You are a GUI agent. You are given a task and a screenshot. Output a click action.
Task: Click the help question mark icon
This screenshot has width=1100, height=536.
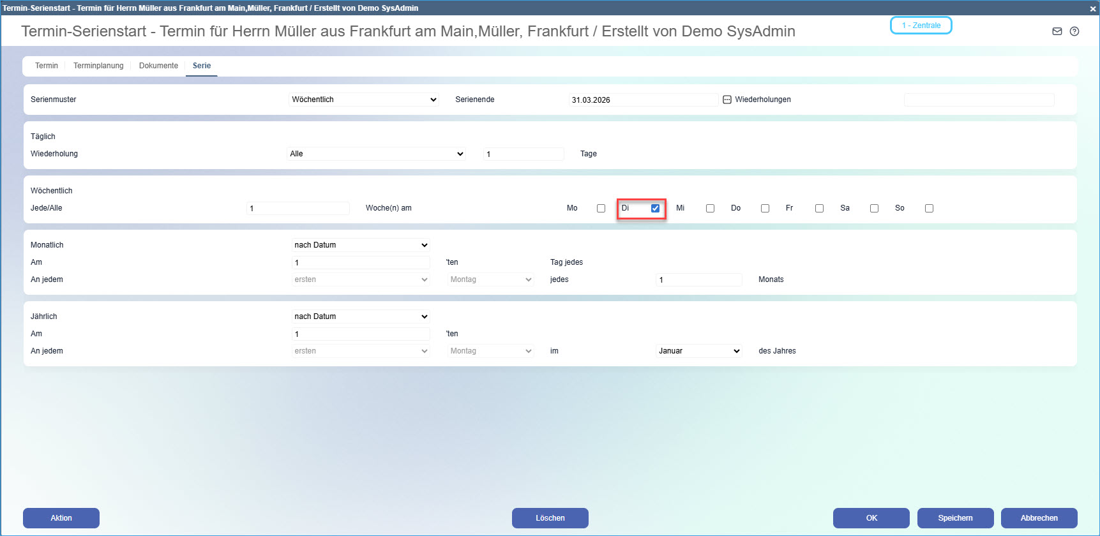pyautogui.click(x=1074, y=31)
